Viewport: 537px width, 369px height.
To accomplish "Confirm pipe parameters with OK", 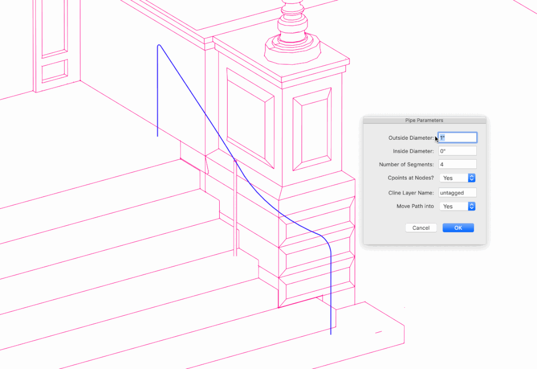I will coord(458,228).
